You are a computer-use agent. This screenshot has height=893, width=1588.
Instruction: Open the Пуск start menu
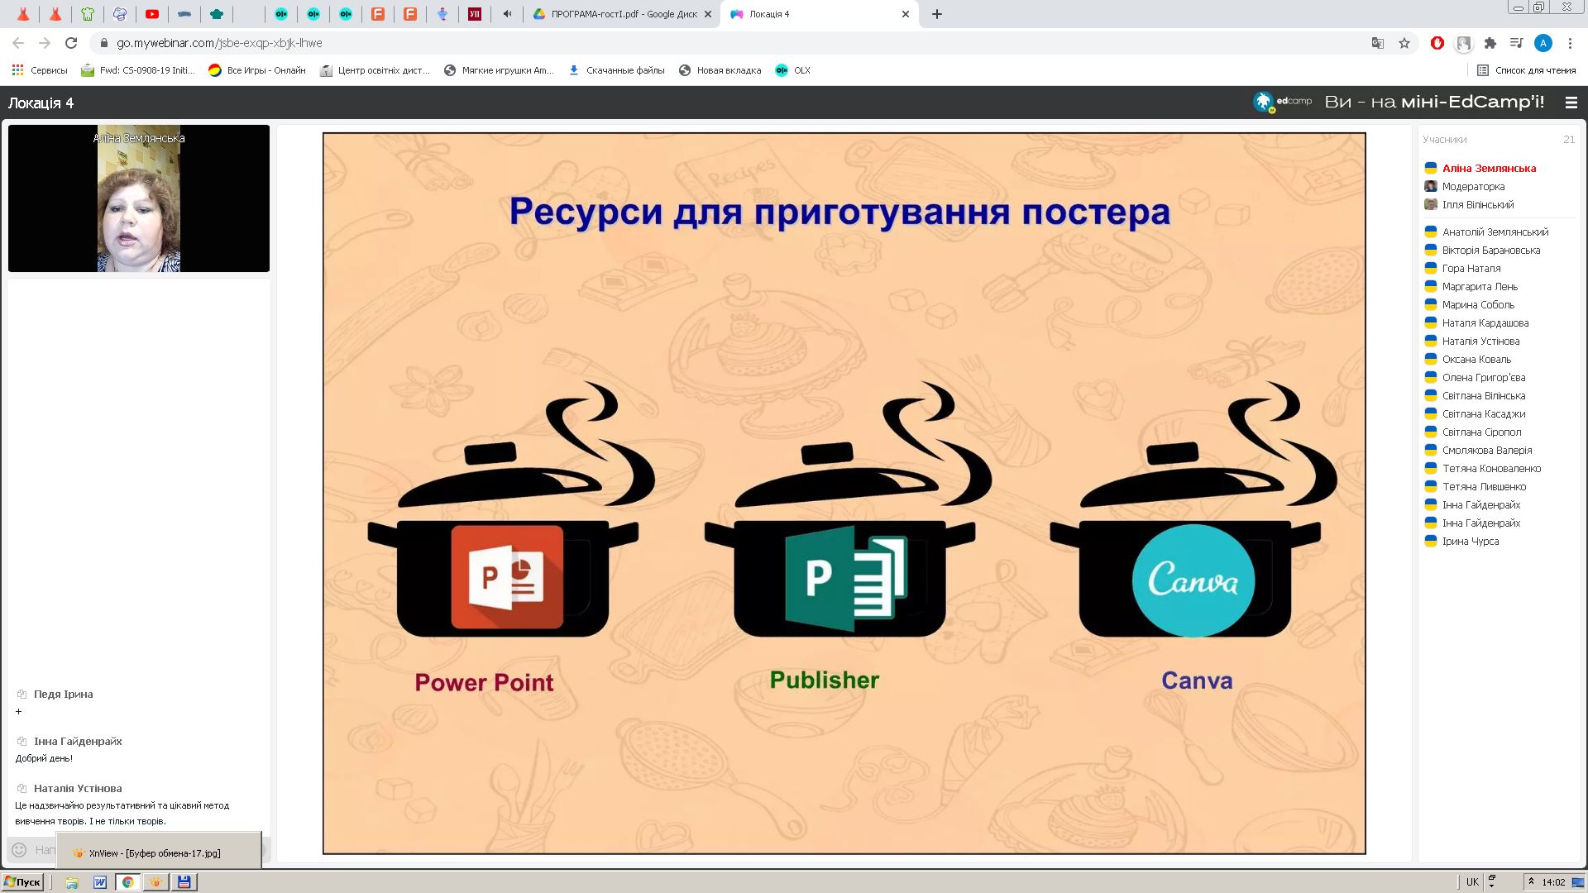coord(22,882)
